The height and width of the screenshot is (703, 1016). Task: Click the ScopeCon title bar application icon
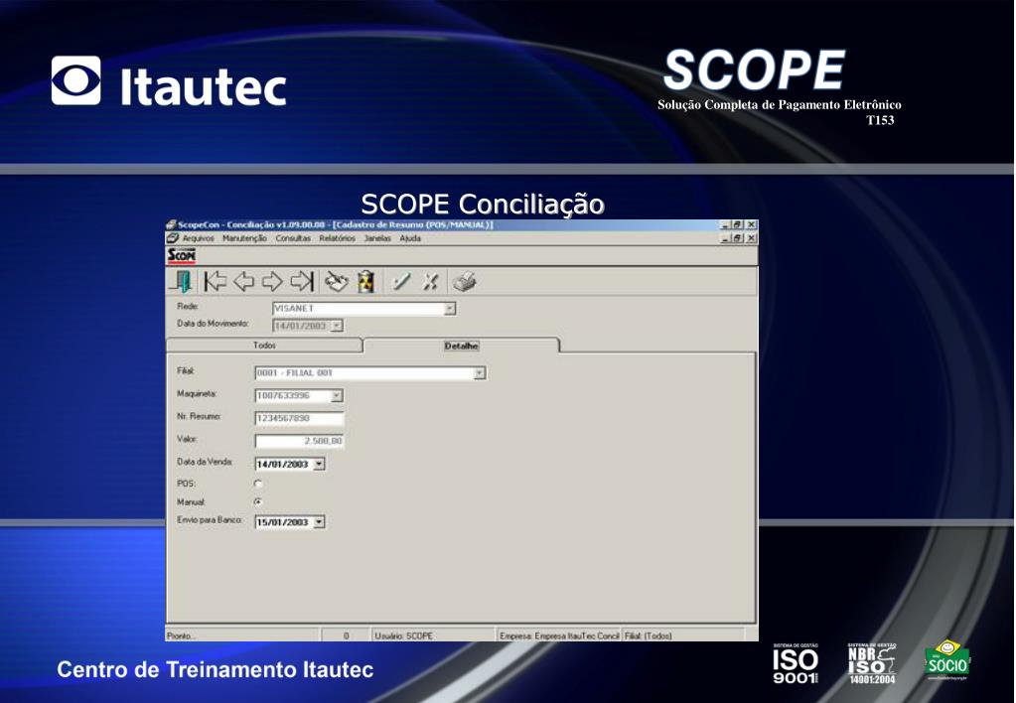[x=171, y=224]
